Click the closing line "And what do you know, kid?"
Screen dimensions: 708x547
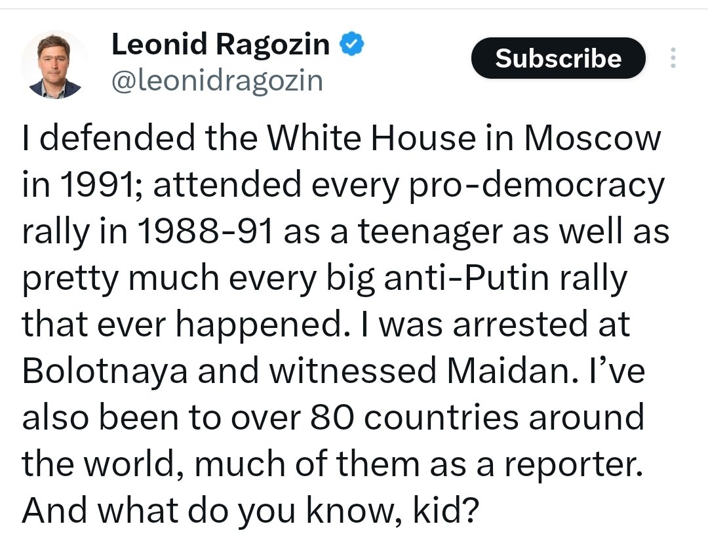tap(250, 511)
